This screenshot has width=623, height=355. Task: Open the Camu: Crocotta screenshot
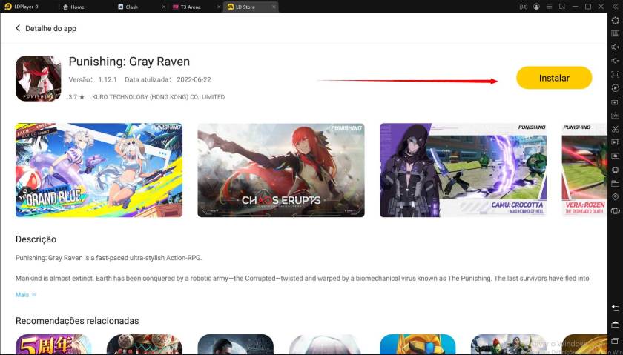point(463,170)
